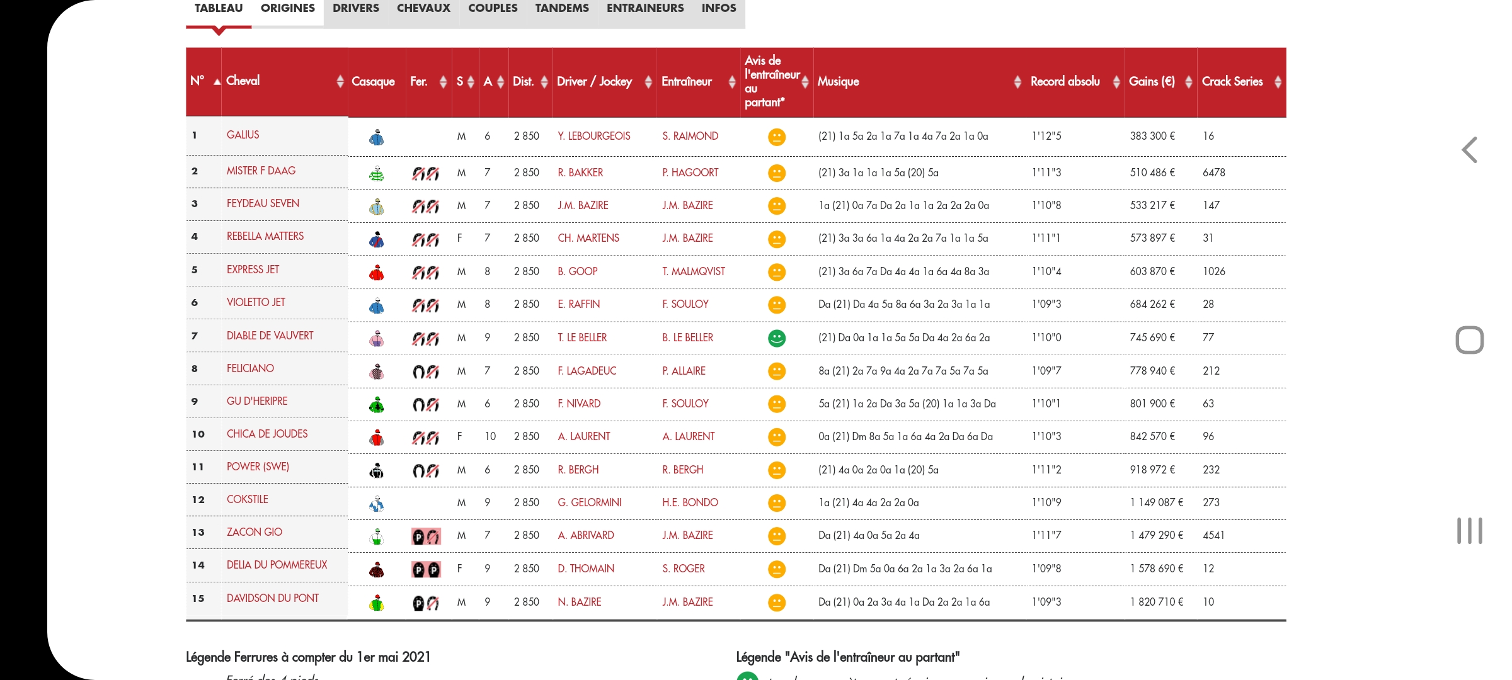Open horse DAVIDSON DU PONT page
The width and height of the screenshot is (1512, 680).
(273, 598)
